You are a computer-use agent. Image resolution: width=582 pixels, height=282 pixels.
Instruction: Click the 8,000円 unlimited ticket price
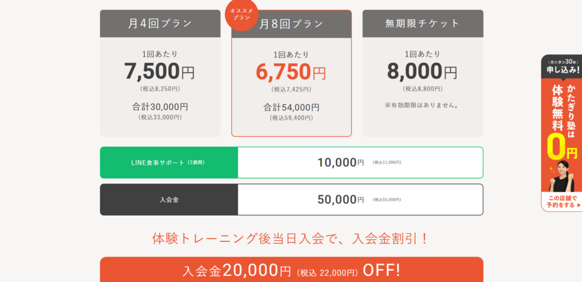pyautogui.click(x=423, y=71)
